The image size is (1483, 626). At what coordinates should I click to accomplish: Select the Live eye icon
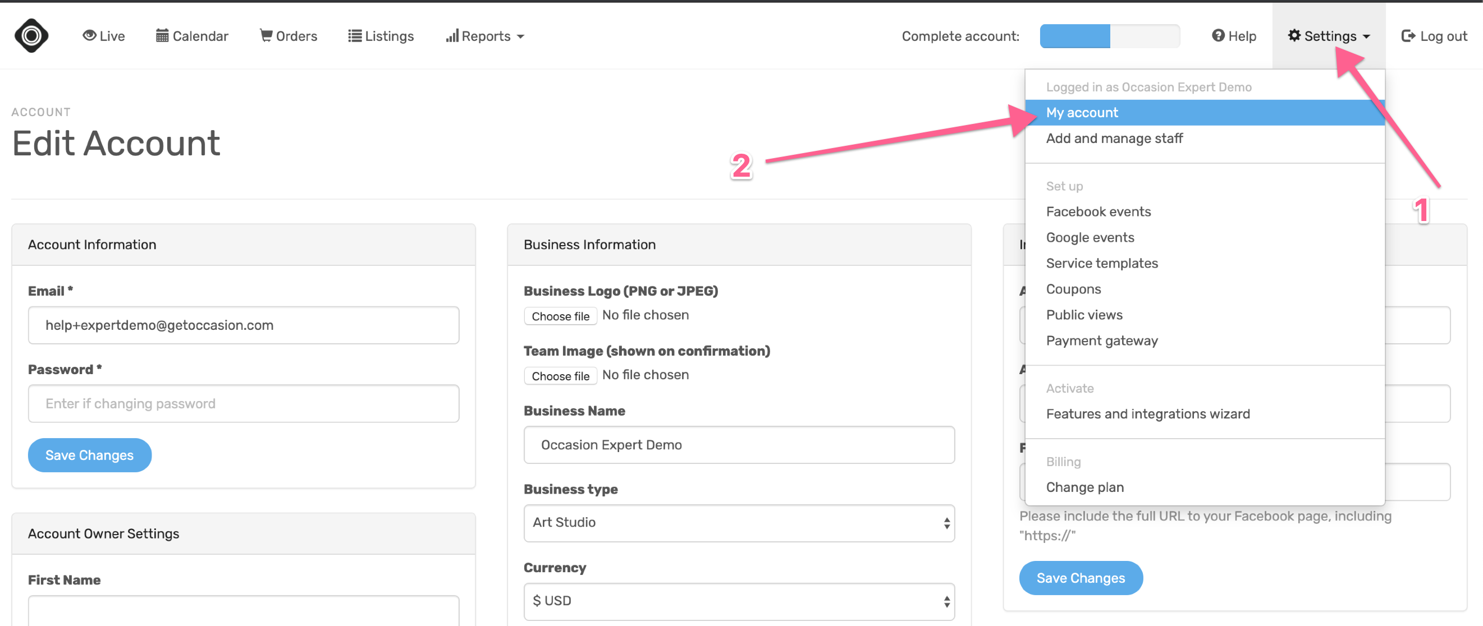pos(89,35)
